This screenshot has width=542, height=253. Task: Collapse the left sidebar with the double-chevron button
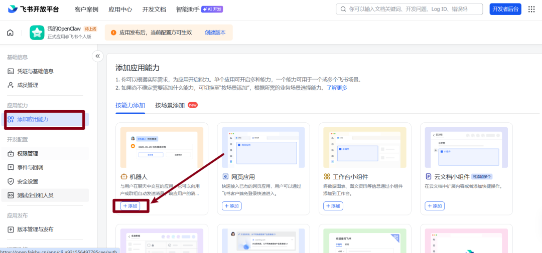pyautogui.click(x=97, y=56)
